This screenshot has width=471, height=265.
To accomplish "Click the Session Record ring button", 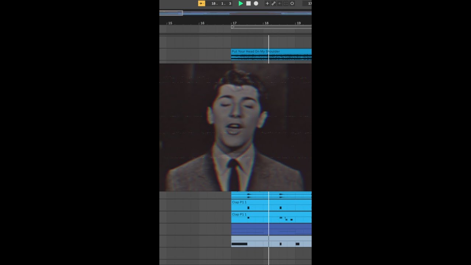I will click(x=292, y=3).
